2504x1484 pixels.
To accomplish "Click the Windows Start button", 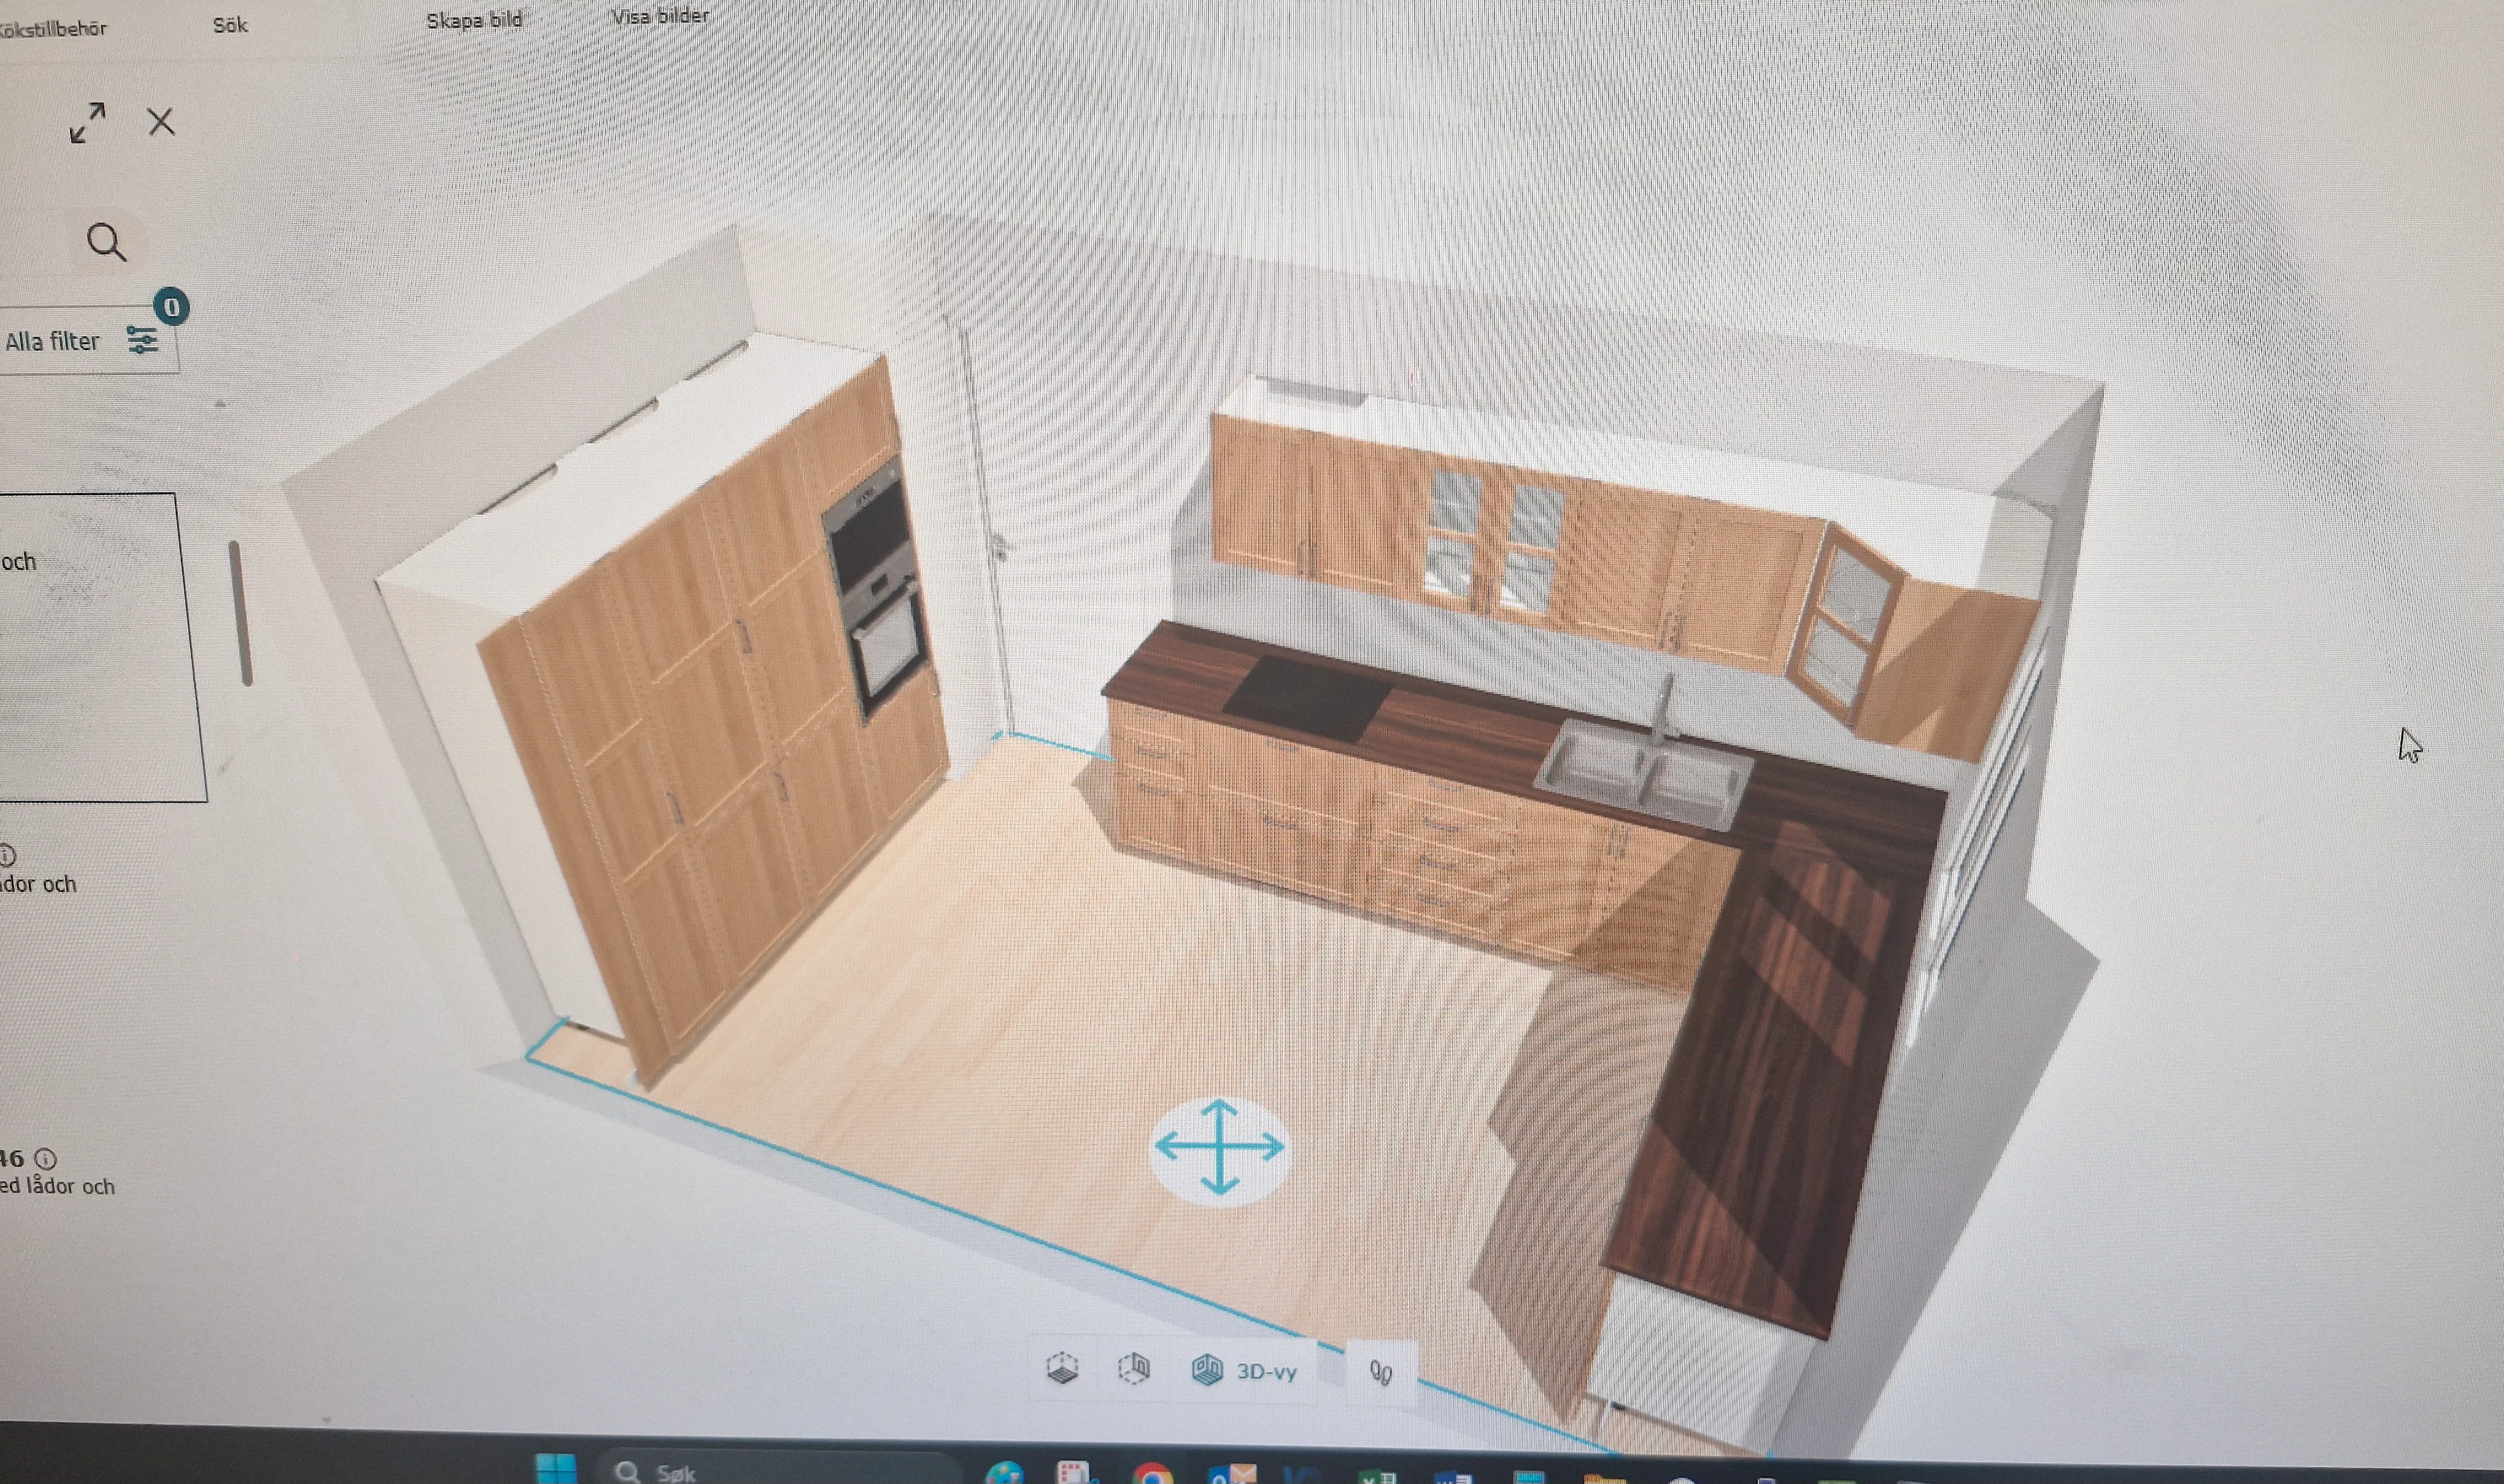I will pos(556,1470).
